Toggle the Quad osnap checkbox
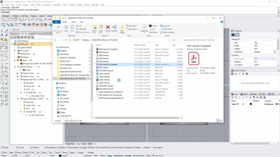The height and width of the screenshot is (157, 280). click(x=54, y=153)
